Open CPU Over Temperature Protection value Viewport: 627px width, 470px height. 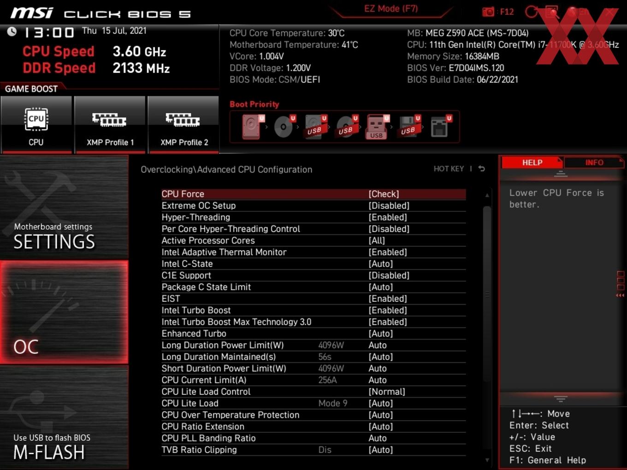(381, 415)
